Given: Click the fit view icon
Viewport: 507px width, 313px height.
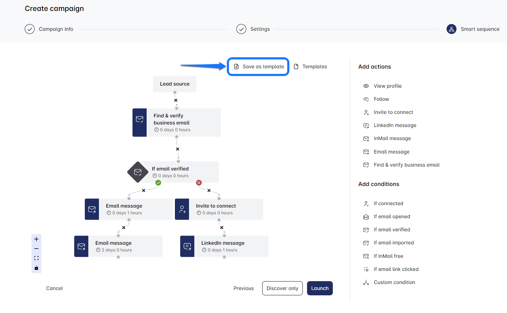Looking at the screenshot, I should tap(36, 258).
